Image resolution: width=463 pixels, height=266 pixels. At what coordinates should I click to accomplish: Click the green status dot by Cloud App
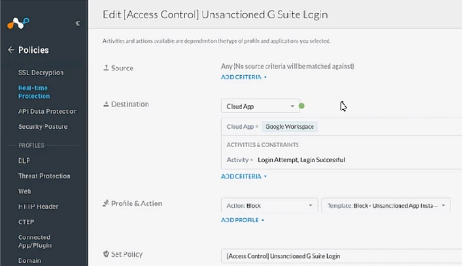pos(301,106)
